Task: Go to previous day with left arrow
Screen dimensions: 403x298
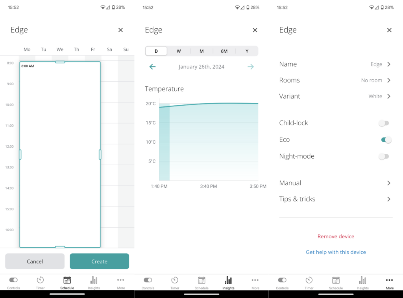Action: point(152,67)
